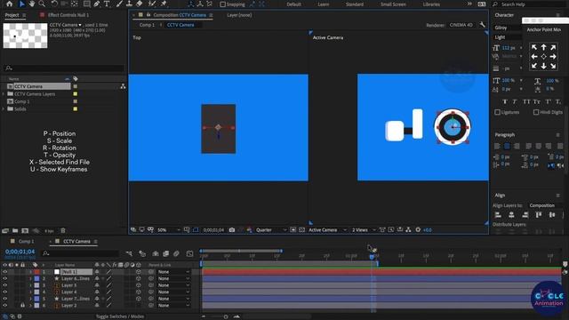Hide Layer 2 with eye toggle
The height and width of the screenshot is (320, 569).
pyautogui.click(x=4, y=306)
